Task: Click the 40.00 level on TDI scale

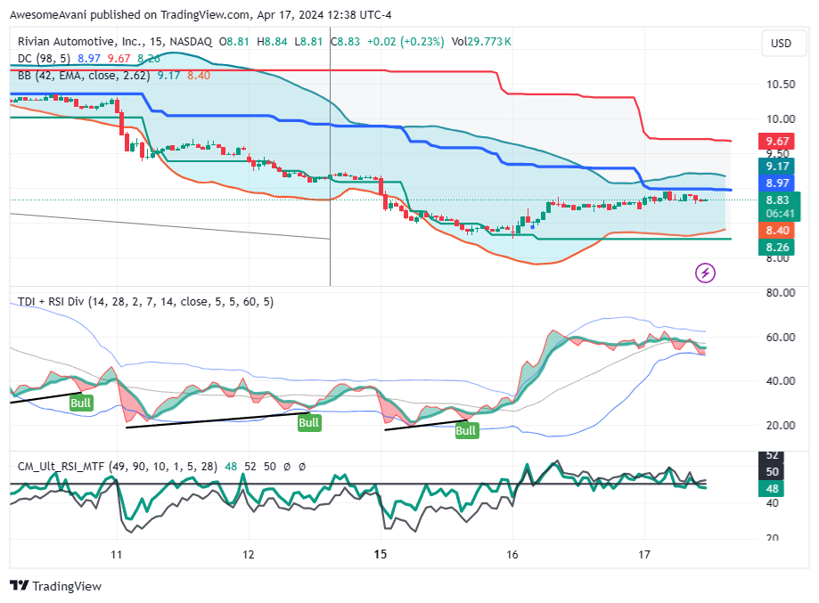Action: tap(781, 381)
